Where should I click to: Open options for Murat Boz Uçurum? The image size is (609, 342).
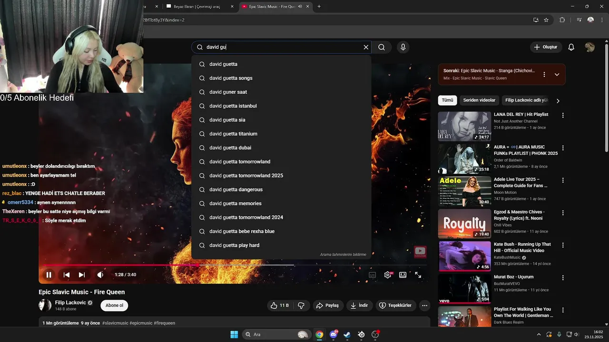point(563,278)
